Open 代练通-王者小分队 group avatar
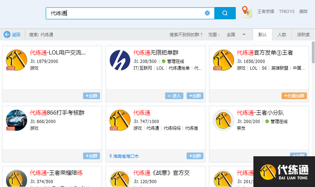 tap(223, 120)
